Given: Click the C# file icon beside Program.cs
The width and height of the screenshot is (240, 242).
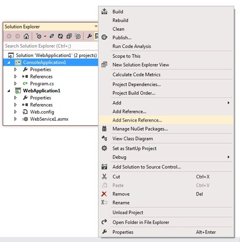Looking at the screenshot, I should (25, 84).
